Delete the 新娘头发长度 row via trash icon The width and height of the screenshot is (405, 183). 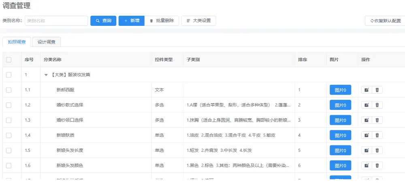point(377,150)
